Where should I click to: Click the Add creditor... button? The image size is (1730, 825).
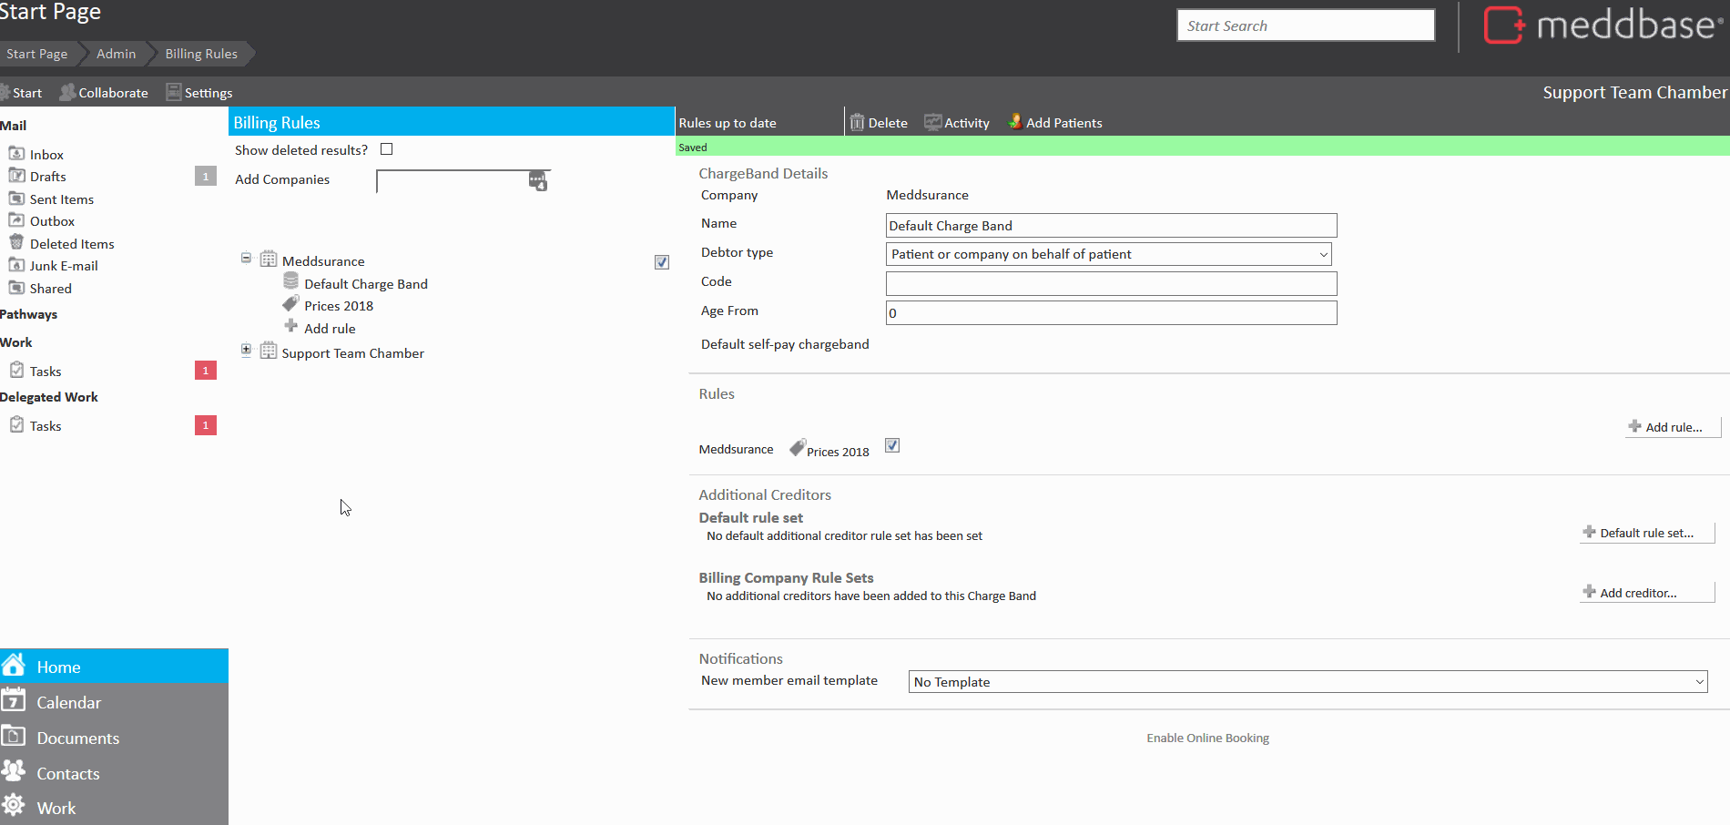point(1637,593)
